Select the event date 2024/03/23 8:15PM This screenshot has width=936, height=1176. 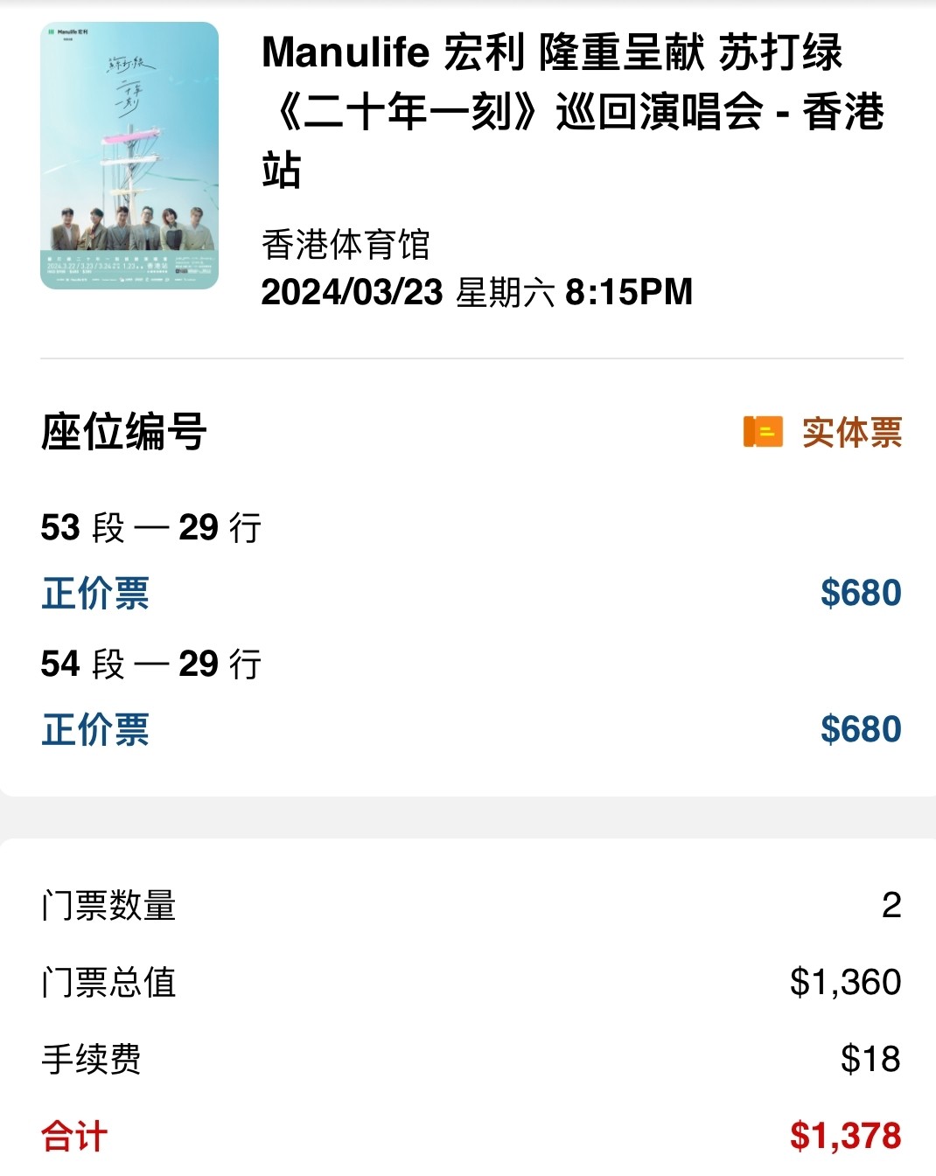pyautogui.click(x=477, y=292)
